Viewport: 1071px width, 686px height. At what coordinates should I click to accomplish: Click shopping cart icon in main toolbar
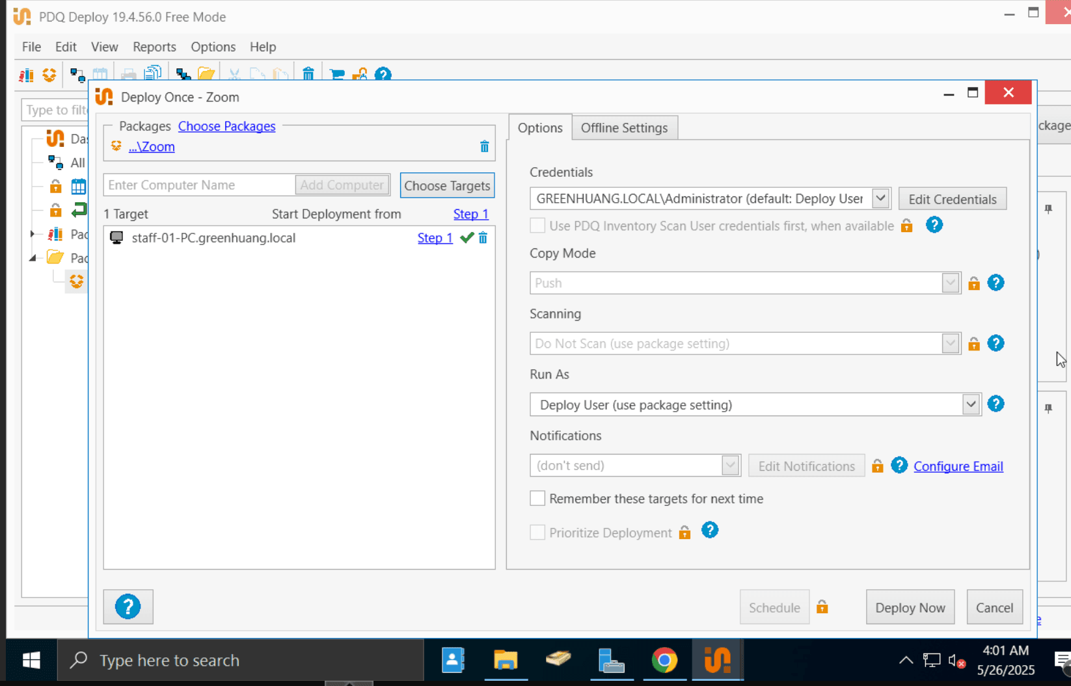pos(337,75)
